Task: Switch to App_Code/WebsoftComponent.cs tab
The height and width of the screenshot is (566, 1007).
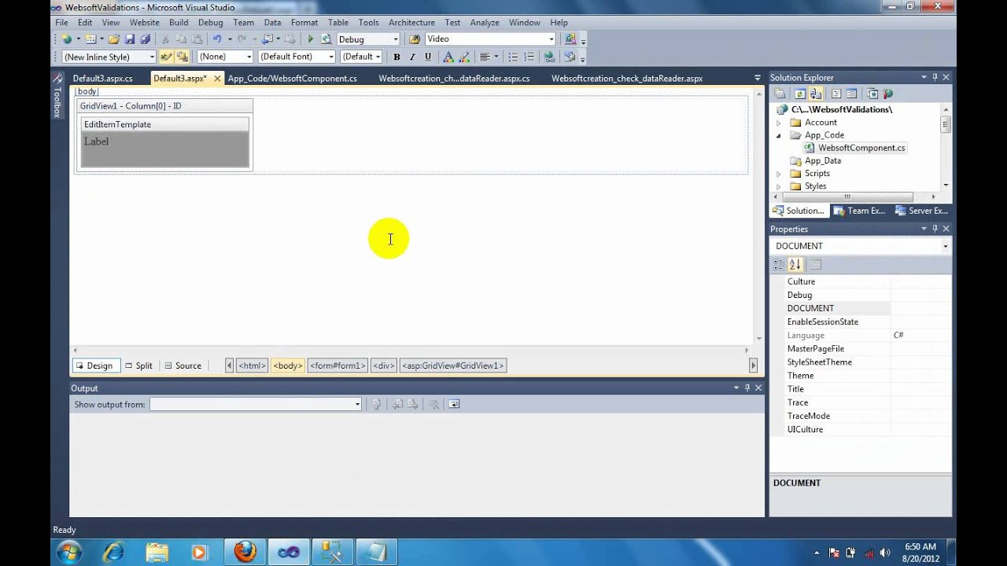Action: tap(293, 79)
